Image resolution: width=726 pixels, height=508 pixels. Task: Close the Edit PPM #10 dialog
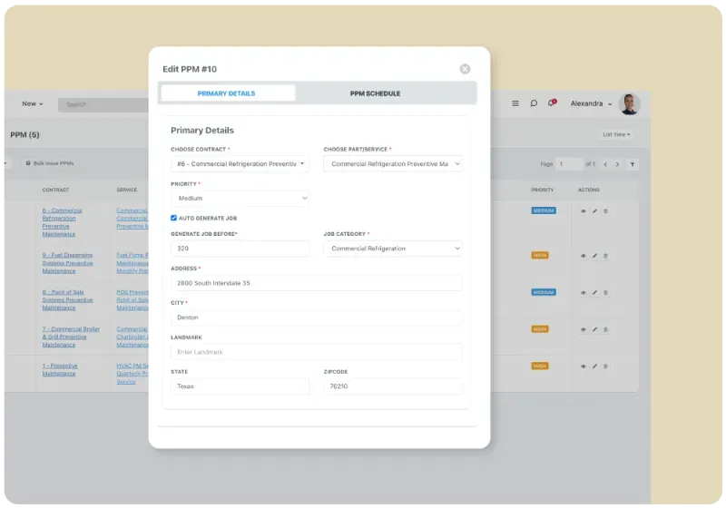coord(465,69)
